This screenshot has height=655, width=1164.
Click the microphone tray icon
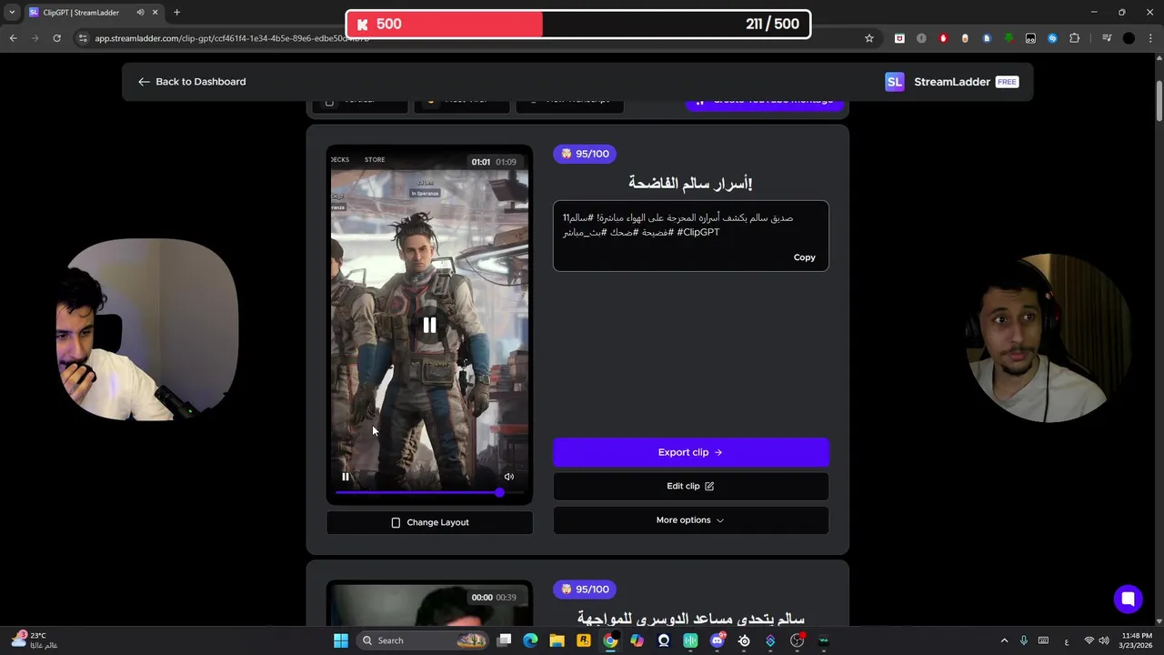coord(1024,640)
